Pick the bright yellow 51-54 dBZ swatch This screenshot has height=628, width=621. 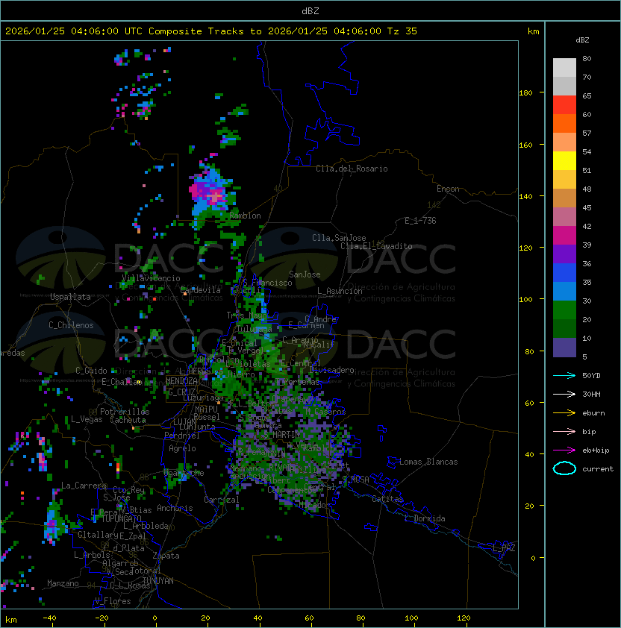(564, 161)
